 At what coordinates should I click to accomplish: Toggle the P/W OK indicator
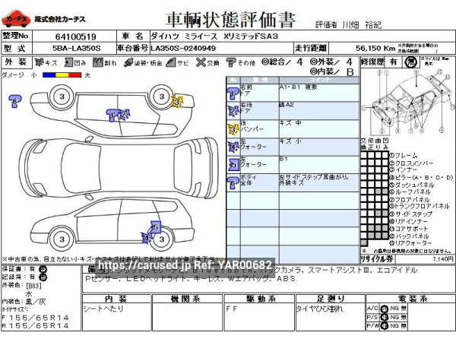pos(384,326)
